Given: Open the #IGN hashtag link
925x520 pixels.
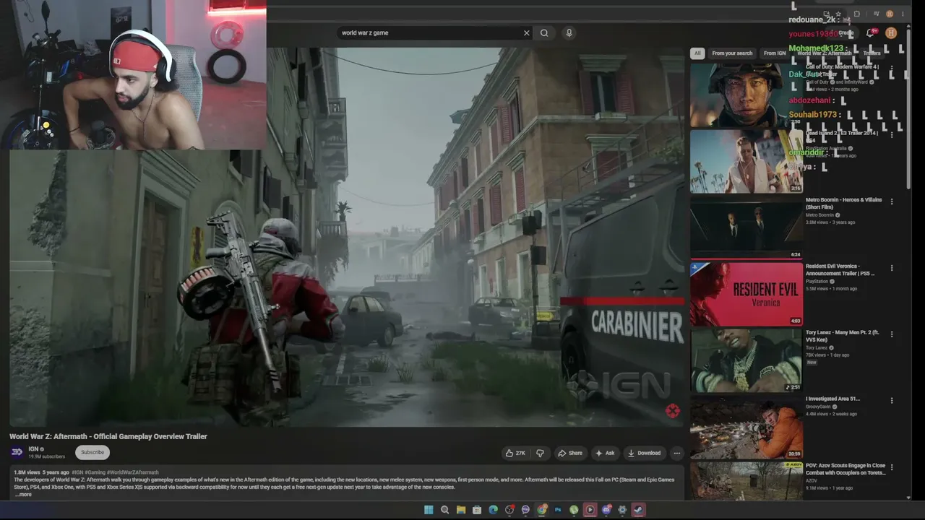Looking at the screenshot, I should tap(78, 472).
